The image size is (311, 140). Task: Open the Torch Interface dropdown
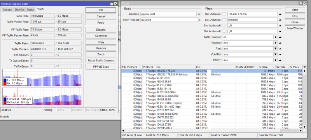199,14
